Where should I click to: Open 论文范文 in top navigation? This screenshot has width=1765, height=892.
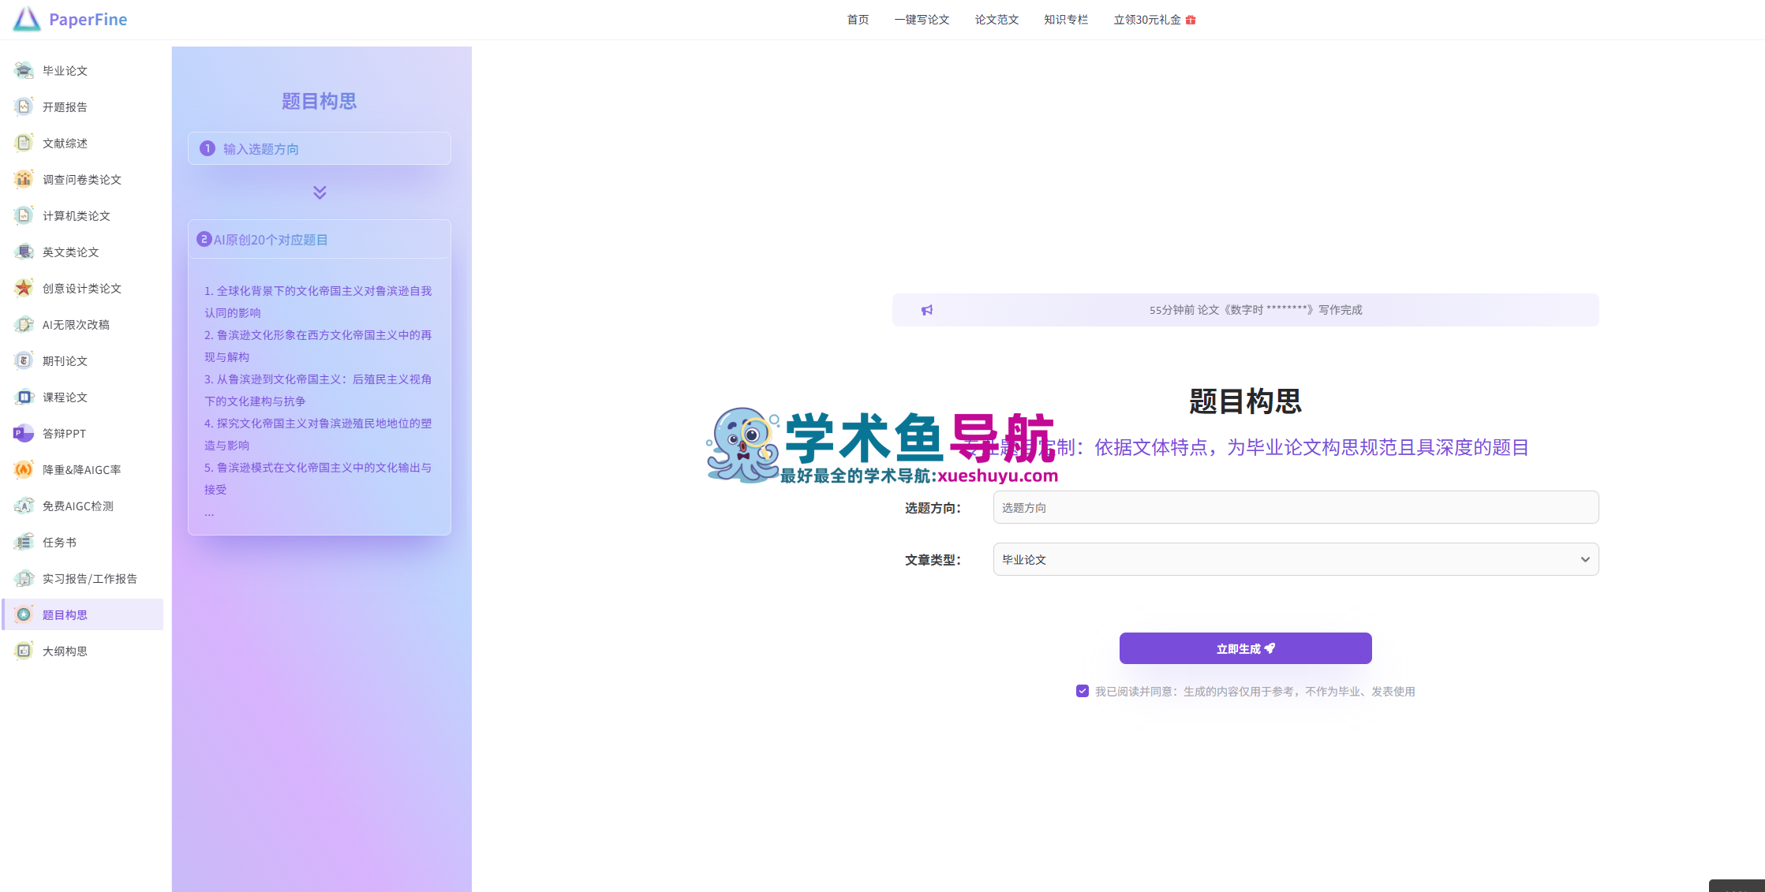[997, 20]
